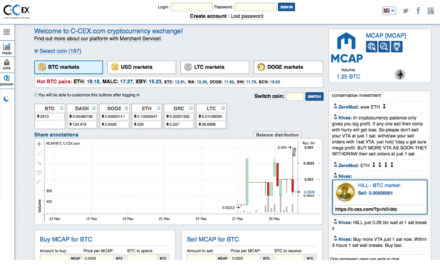Expand the Select coin (197) list

(x=57, y=51)
